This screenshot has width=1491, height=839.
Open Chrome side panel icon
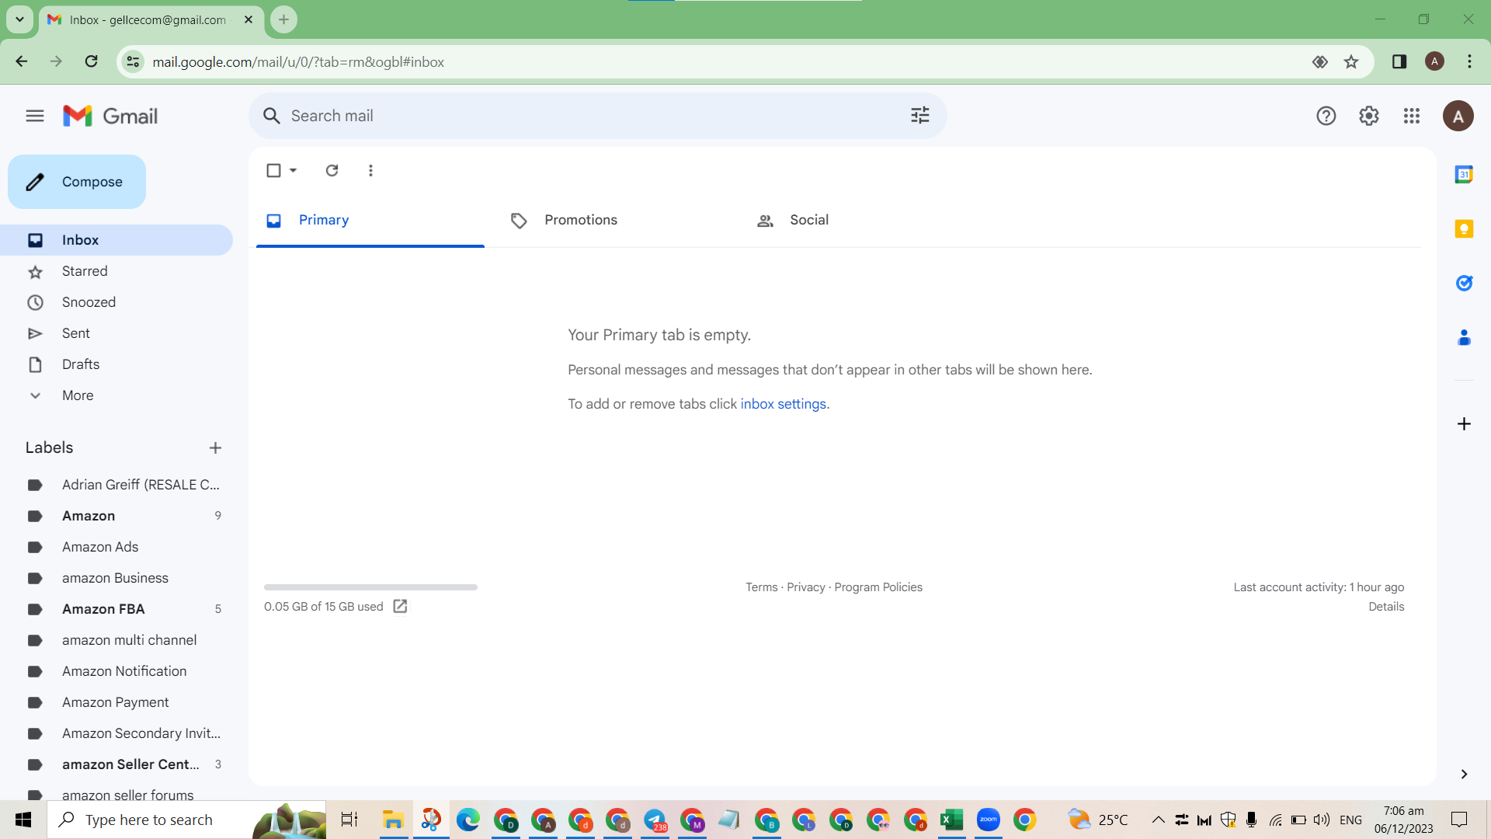1399,61
